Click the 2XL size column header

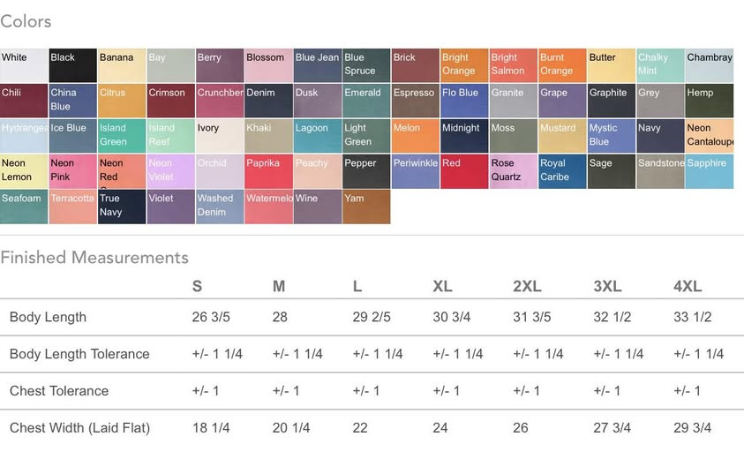528,286
